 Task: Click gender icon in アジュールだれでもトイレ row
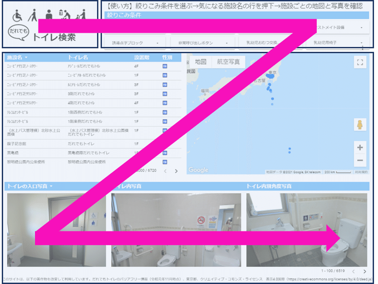coord(165,66)
